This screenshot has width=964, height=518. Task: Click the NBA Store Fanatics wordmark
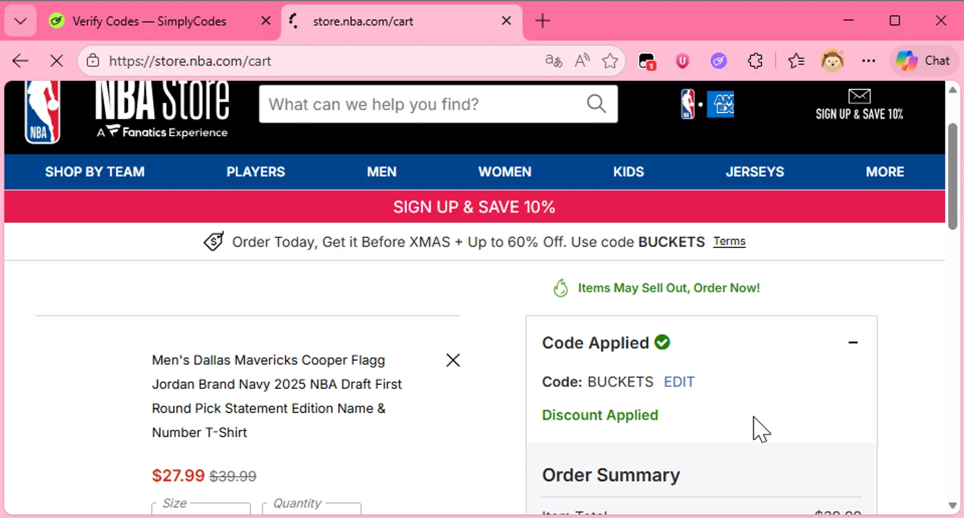[x=162, y=109]
